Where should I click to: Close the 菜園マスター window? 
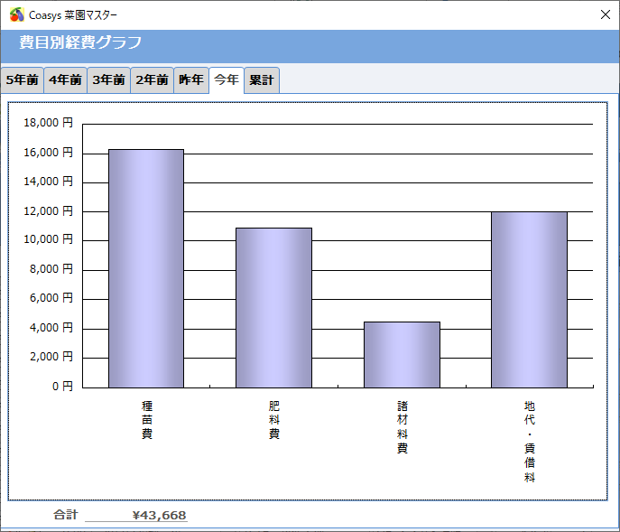[x=605, y=14]
